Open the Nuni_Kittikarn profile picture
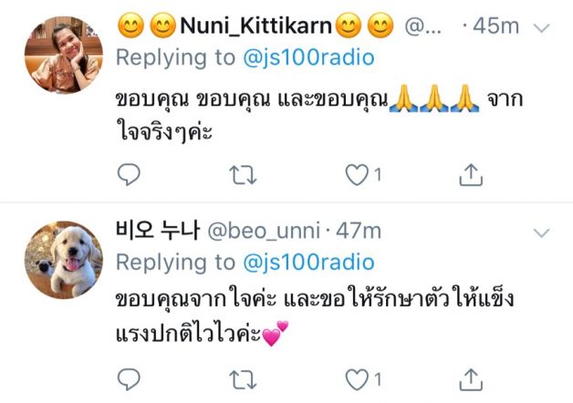This screenshot has width=573, height=403. [x=64, y=55]
